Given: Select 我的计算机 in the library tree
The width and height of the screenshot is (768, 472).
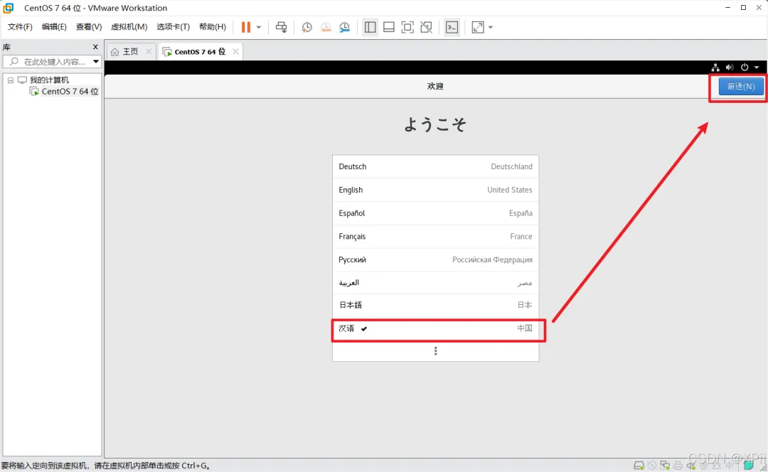Looking at the screenshot, I should pos(49,80).
